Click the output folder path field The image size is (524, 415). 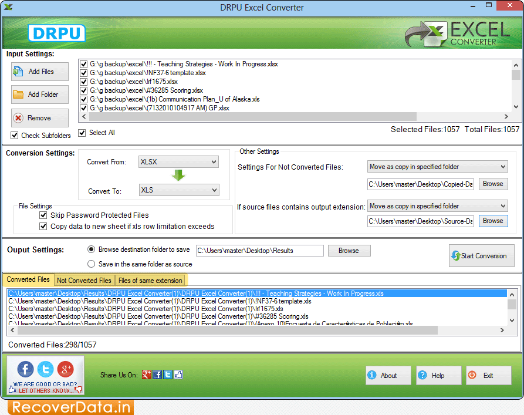pyautogui.click(x=260, y=251)
